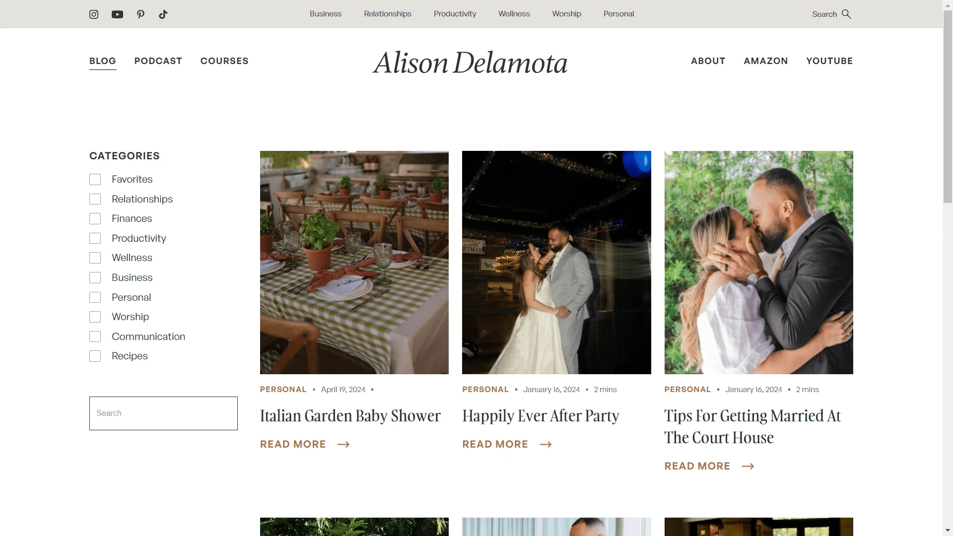Click the arrow icon on Italian Garden post
The width and height of the screenshot is (953, 536).
[x=343, y=444]
